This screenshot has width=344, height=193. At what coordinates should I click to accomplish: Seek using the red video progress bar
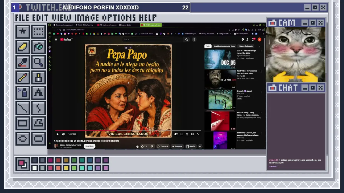128,131
